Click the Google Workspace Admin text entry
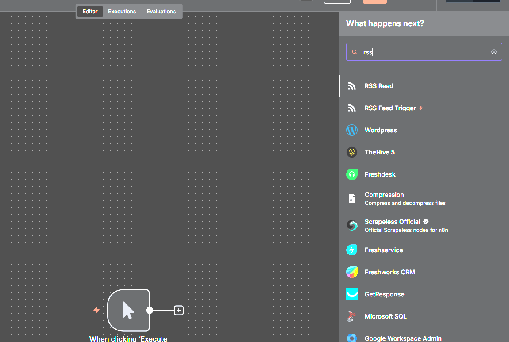This screenshot has width=509, height=342. click(x=403, y=338)
